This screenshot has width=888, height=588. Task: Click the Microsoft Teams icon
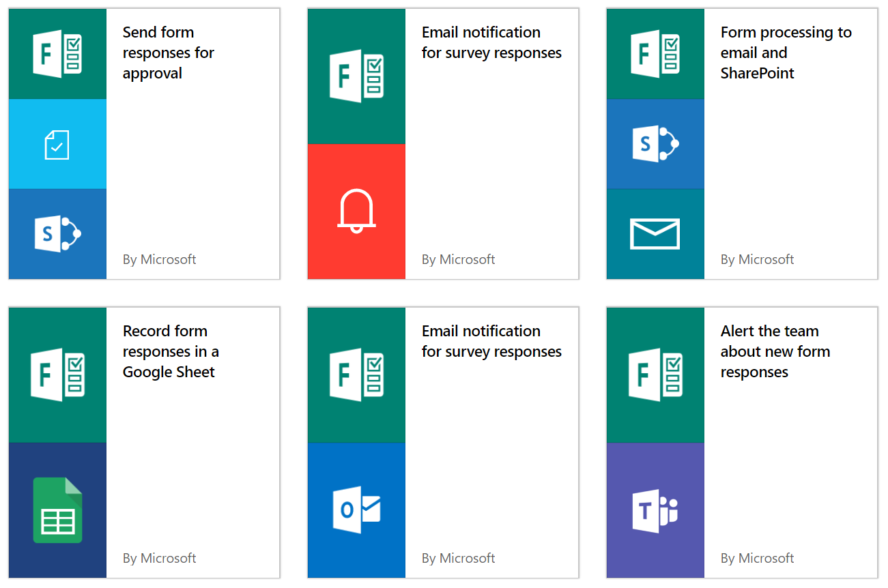click(x=655, y=510)
